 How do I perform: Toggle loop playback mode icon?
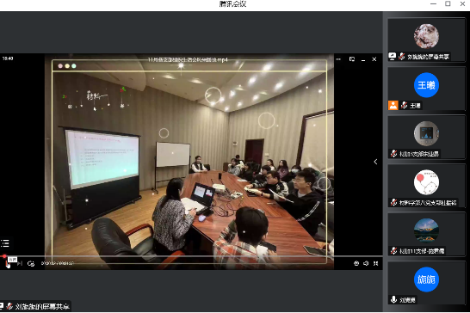31,264
